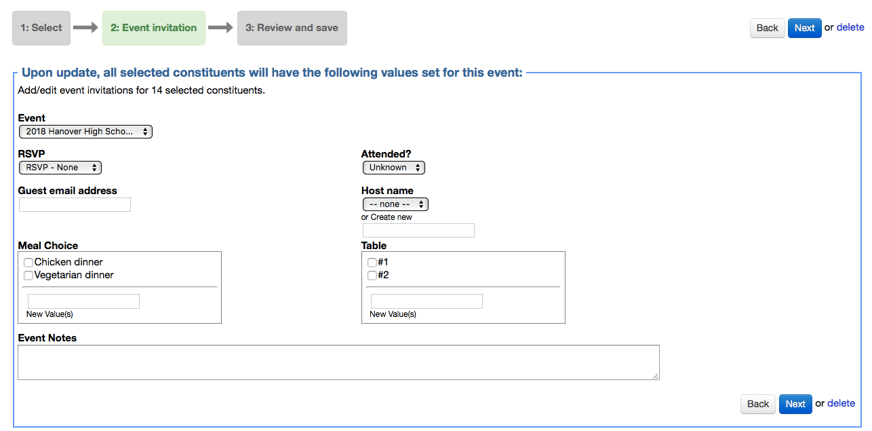Jump to step 3: Review and save
The image size is (872, 431).
click(x=292, y=28)
